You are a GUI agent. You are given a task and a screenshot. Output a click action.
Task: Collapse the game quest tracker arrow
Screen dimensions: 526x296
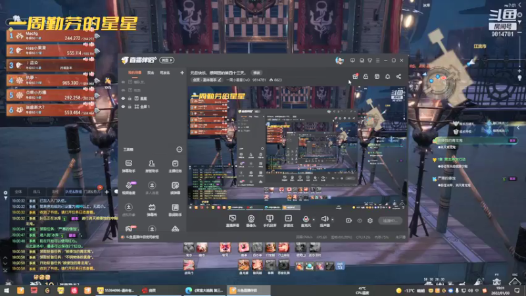(519, 128)
